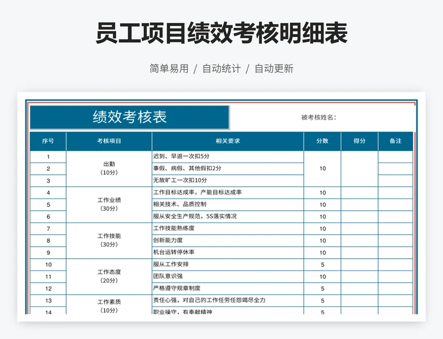
Task: Select the 团队意识强 requirement cell
Action: point(228,277)
